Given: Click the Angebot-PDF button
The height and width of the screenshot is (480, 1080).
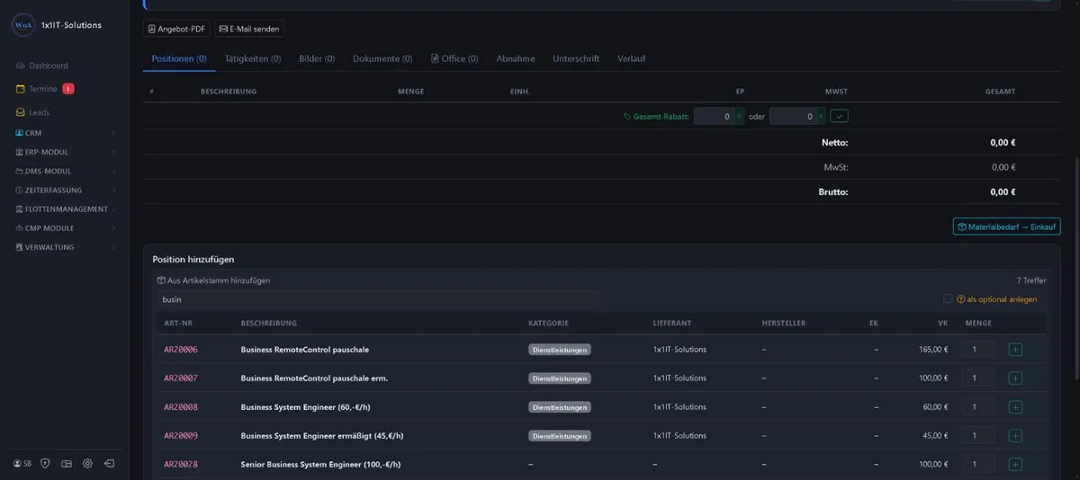Looking at the screenshot, I should click(x=176, y=29).
